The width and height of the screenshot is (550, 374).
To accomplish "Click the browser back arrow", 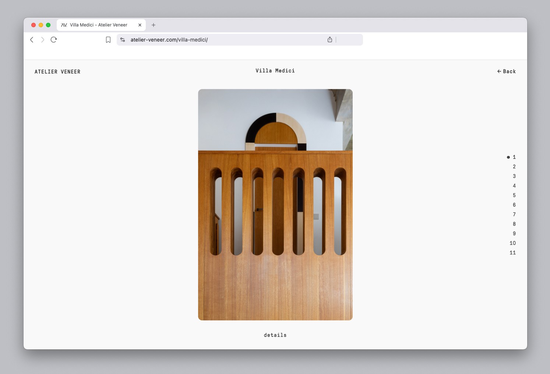I will click(x=32, y=40).
